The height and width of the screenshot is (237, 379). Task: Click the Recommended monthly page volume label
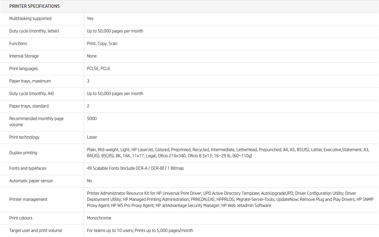(36, 122)
